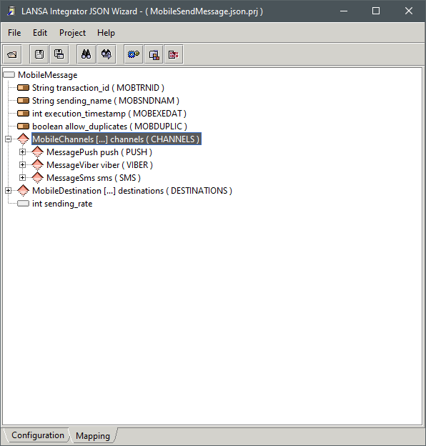Click the Open project folder toolbar icon
Screen dimensions: 426x446
click(12, 54)
